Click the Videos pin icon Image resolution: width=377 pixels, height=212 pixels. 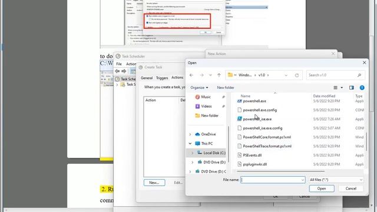pos(224,106)
